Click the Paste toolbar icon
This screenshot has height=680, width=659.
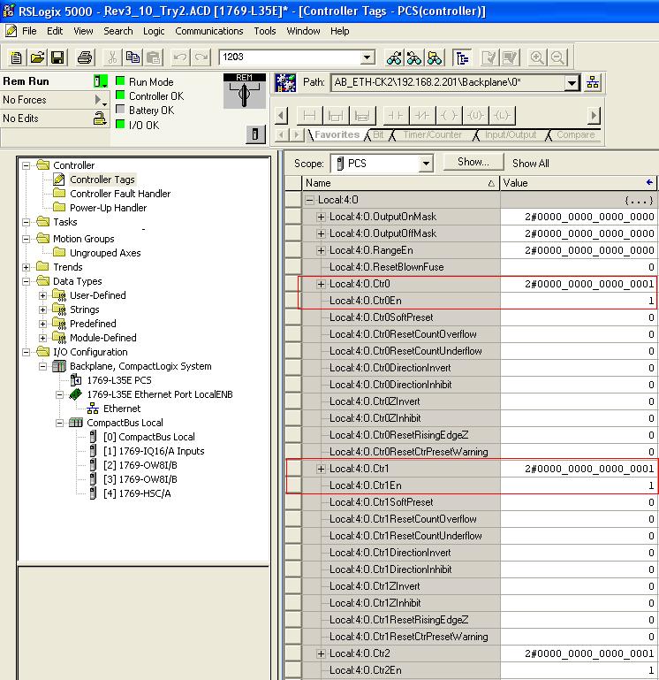(153, 57)
